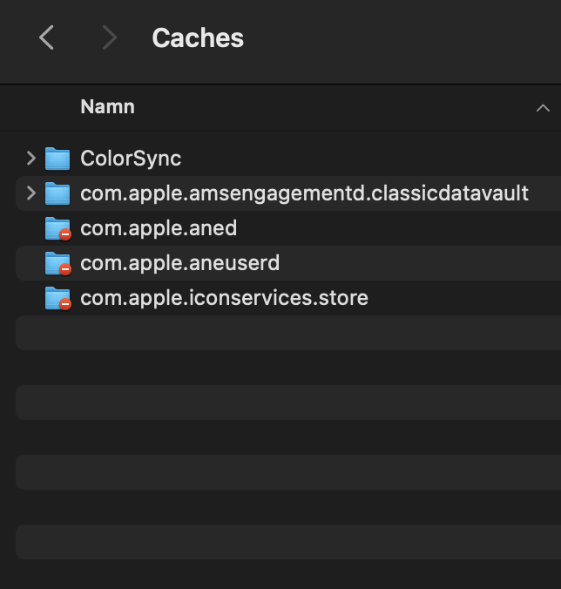This screenshot has height=589, width=561.
Task: Select the ColorSync folder name
Action: pyautogui.click(x=131, y=159)
